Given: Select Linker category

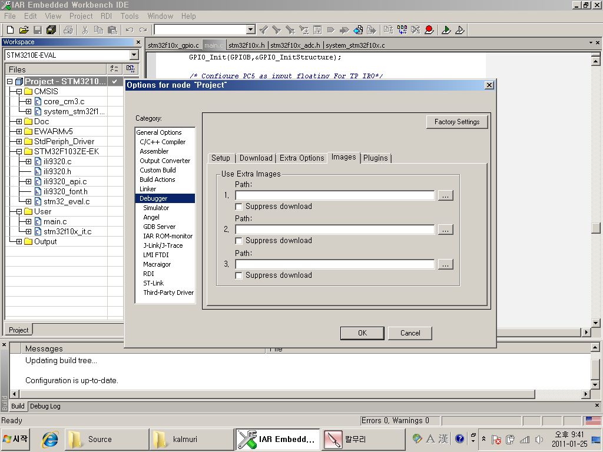Looking at the screenshot, I should click(148, 189).
